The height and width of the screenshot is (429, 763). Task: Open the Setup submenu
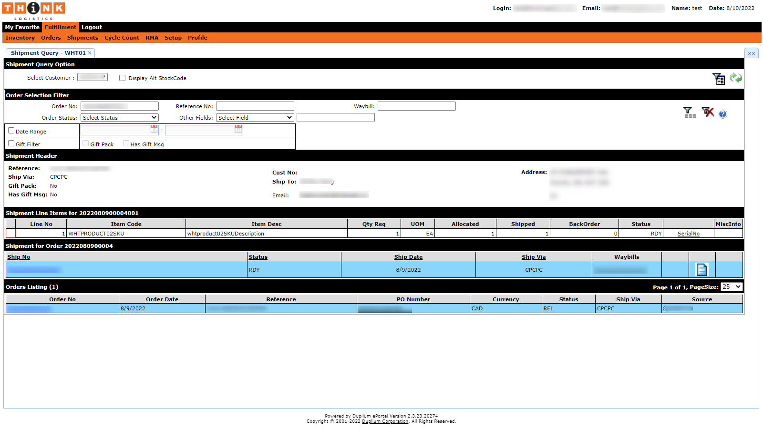(x=173, y=38)
